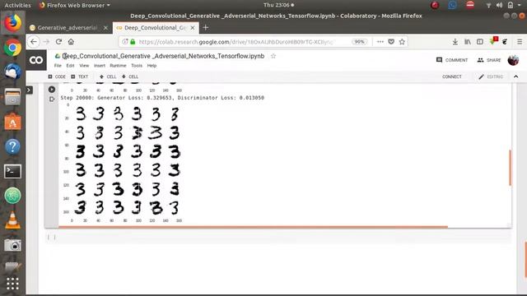Image resolution: width=527 pixels, height=296 pixels.
Task: Open Atom editor from dock
Action: [x=13, y=196]
